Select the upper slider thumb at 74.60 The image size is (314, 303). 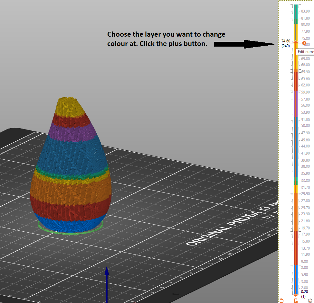click(x=296, y=42)
